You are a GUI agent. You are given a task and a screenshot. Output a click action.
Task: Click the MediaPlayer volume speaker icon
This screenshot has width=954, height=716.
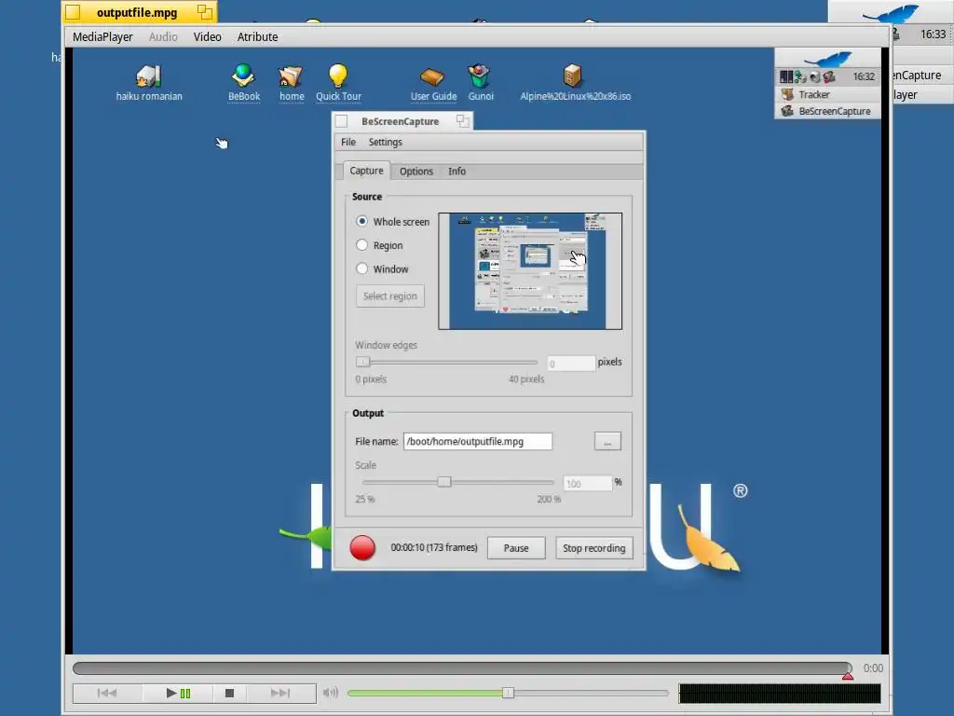tap(331, 693)
